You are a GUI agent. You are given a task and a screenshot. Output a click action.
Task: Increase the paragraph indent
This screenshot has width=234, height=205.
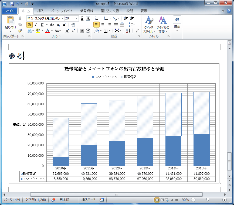(x=132, y=18)
